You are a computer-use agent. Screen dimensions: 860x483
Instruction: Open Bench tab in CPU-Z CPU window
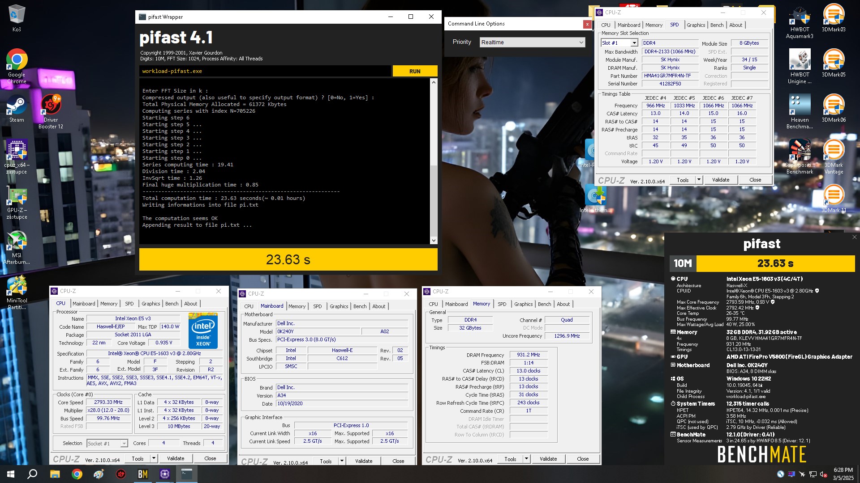[x=172, y=304]
